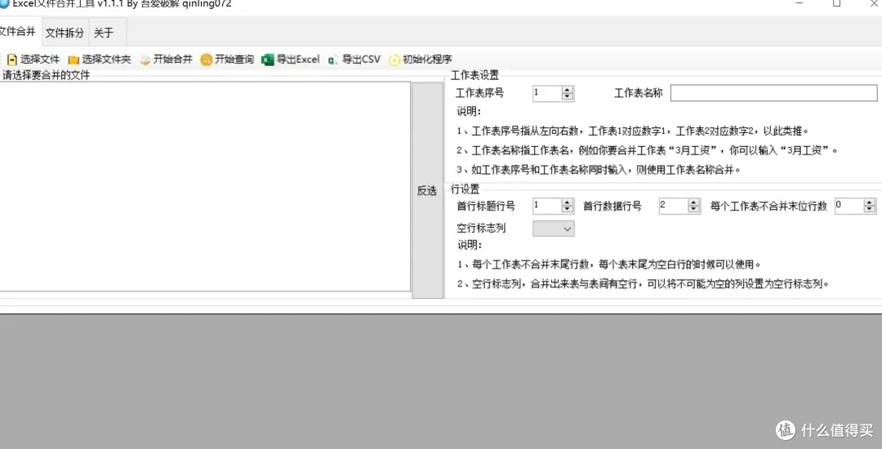Click the 选择文件夹 folder icon
The height and width of the screenshot is (449, 882).
73,60
